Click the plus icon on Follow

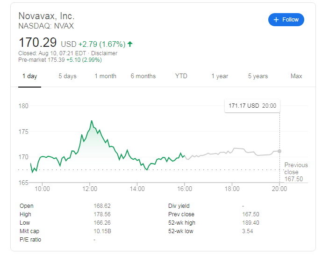[x=276, y=20]
